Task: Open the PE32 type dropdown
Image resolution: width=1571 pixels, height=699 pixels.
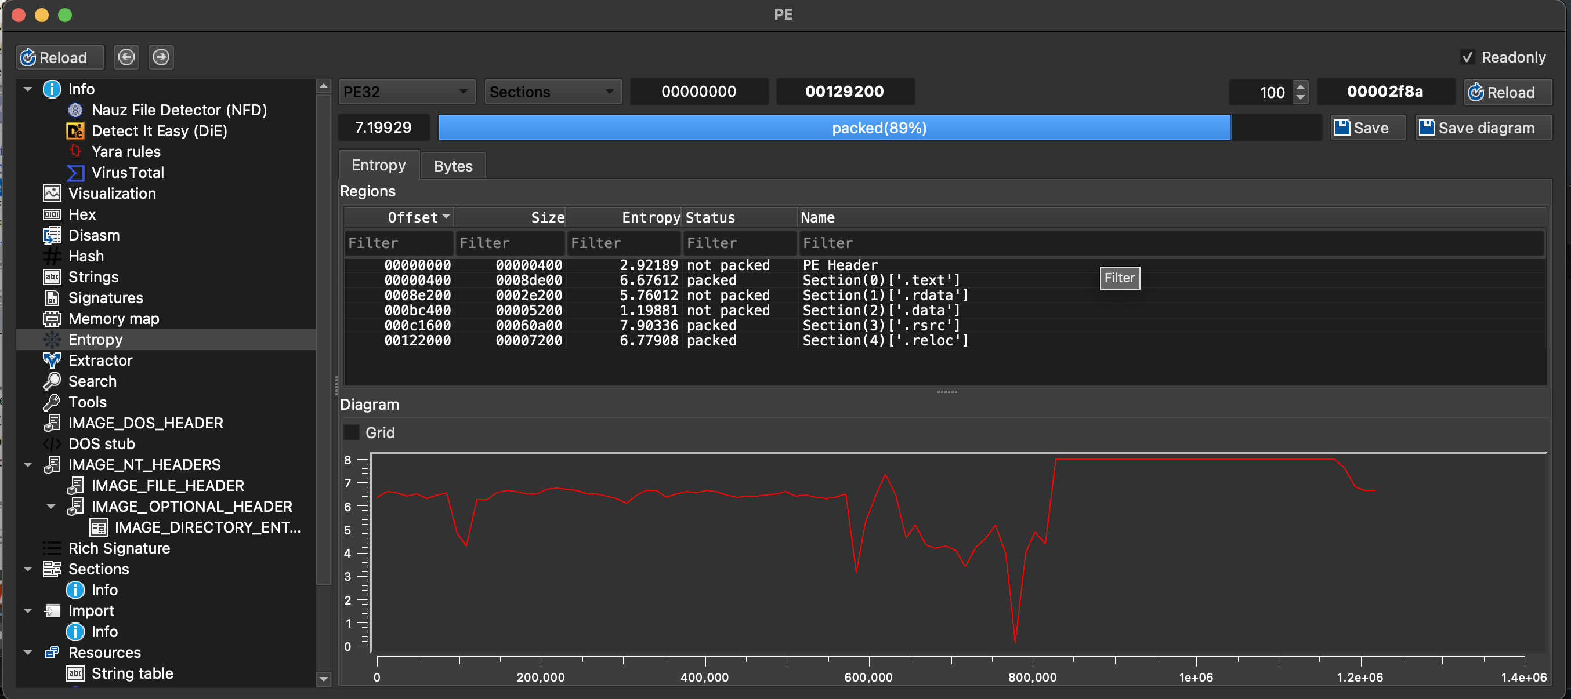Action: [407, 92]
